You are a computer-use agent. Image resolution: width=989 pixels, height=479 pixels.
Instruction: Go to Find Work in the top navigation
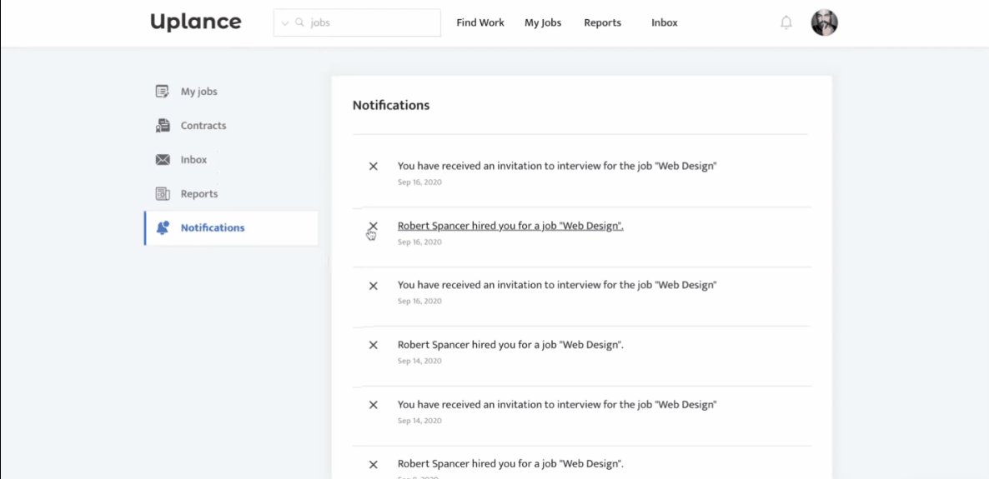[480, 23]
